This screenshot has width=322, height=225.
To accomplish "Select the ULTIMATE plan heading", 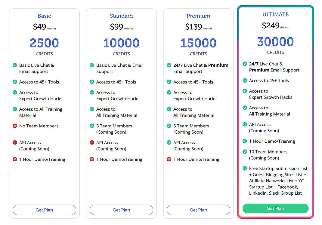I will [275, 14].
